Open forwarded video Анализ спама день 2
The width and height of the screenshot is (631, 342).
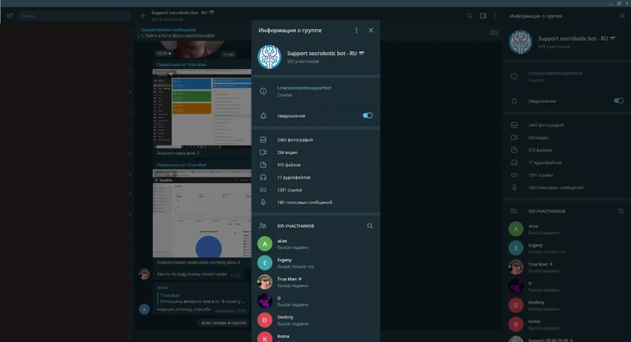[202, 108]
